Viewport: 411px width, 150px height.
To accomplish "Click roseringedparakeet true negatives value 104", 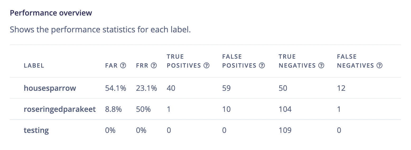I will coord(285,109).
